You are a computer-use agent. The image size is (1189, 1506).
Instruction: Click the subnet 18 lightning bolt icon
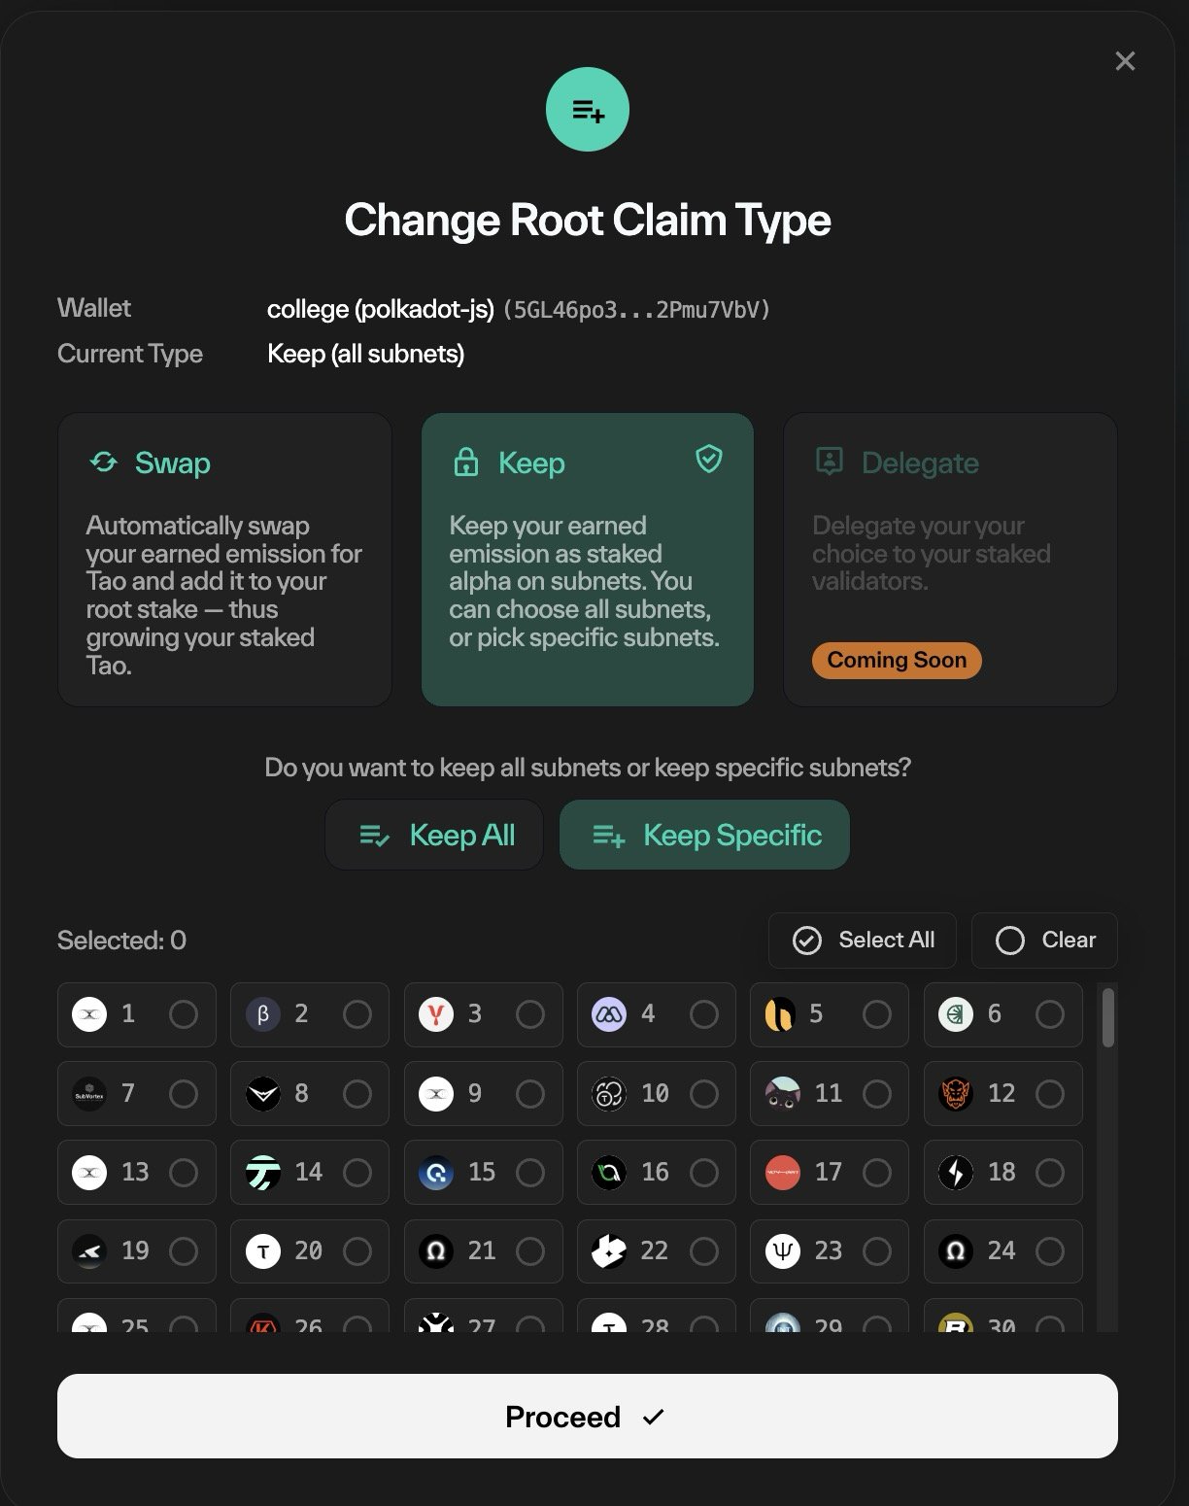[956, 1173]
